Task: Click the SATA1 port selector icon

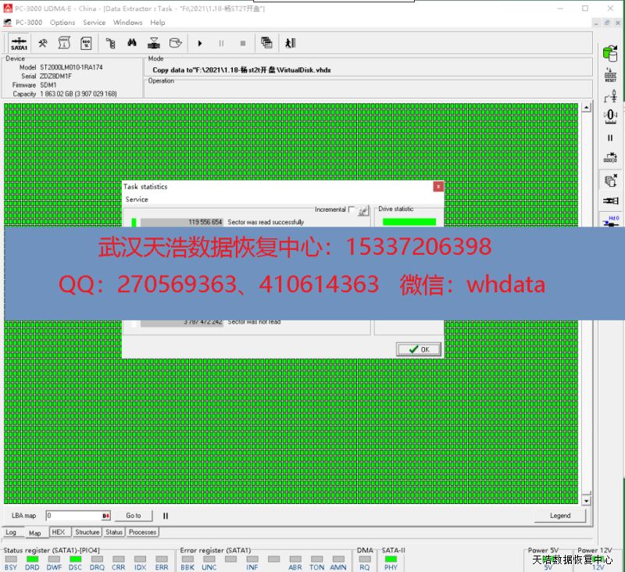Action: click(20, 44)
